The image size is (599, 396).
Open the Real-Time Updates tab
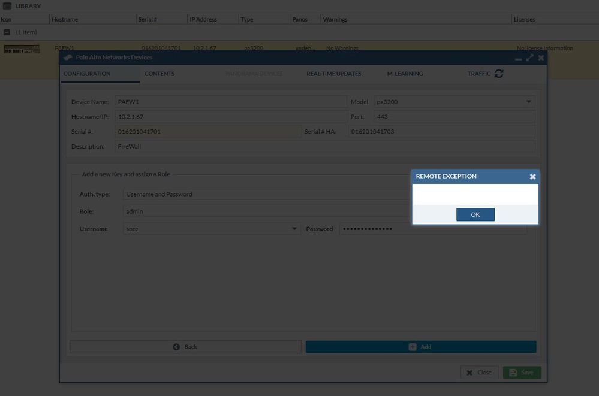(x=333, y=74)
